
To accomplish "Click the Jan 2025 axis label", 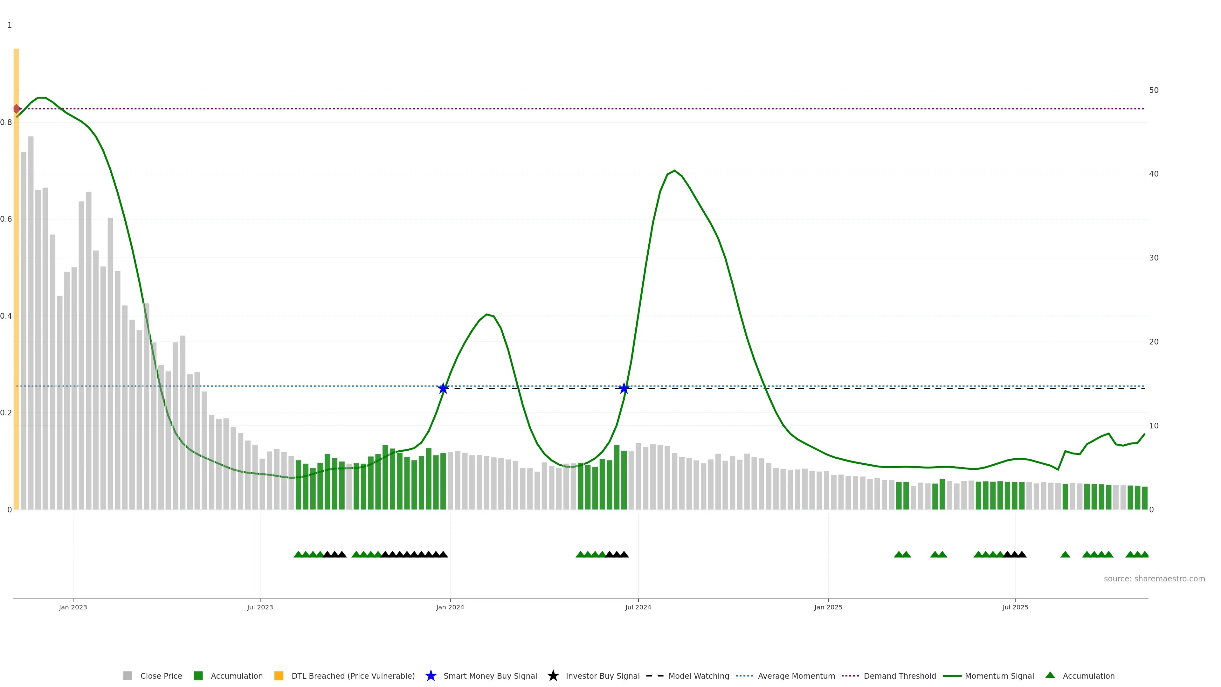I will [x=828, y=607].
